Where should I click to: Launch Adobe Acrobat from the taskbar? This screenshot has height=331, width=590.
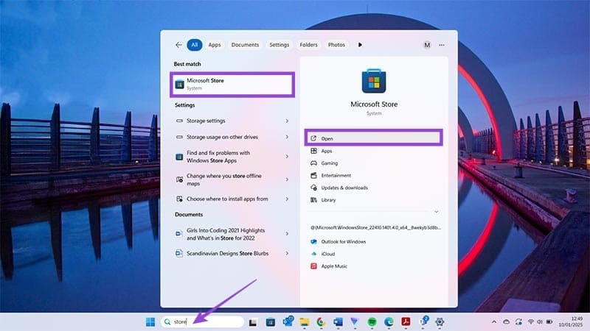pyautogui.click(x=406, y=322)
